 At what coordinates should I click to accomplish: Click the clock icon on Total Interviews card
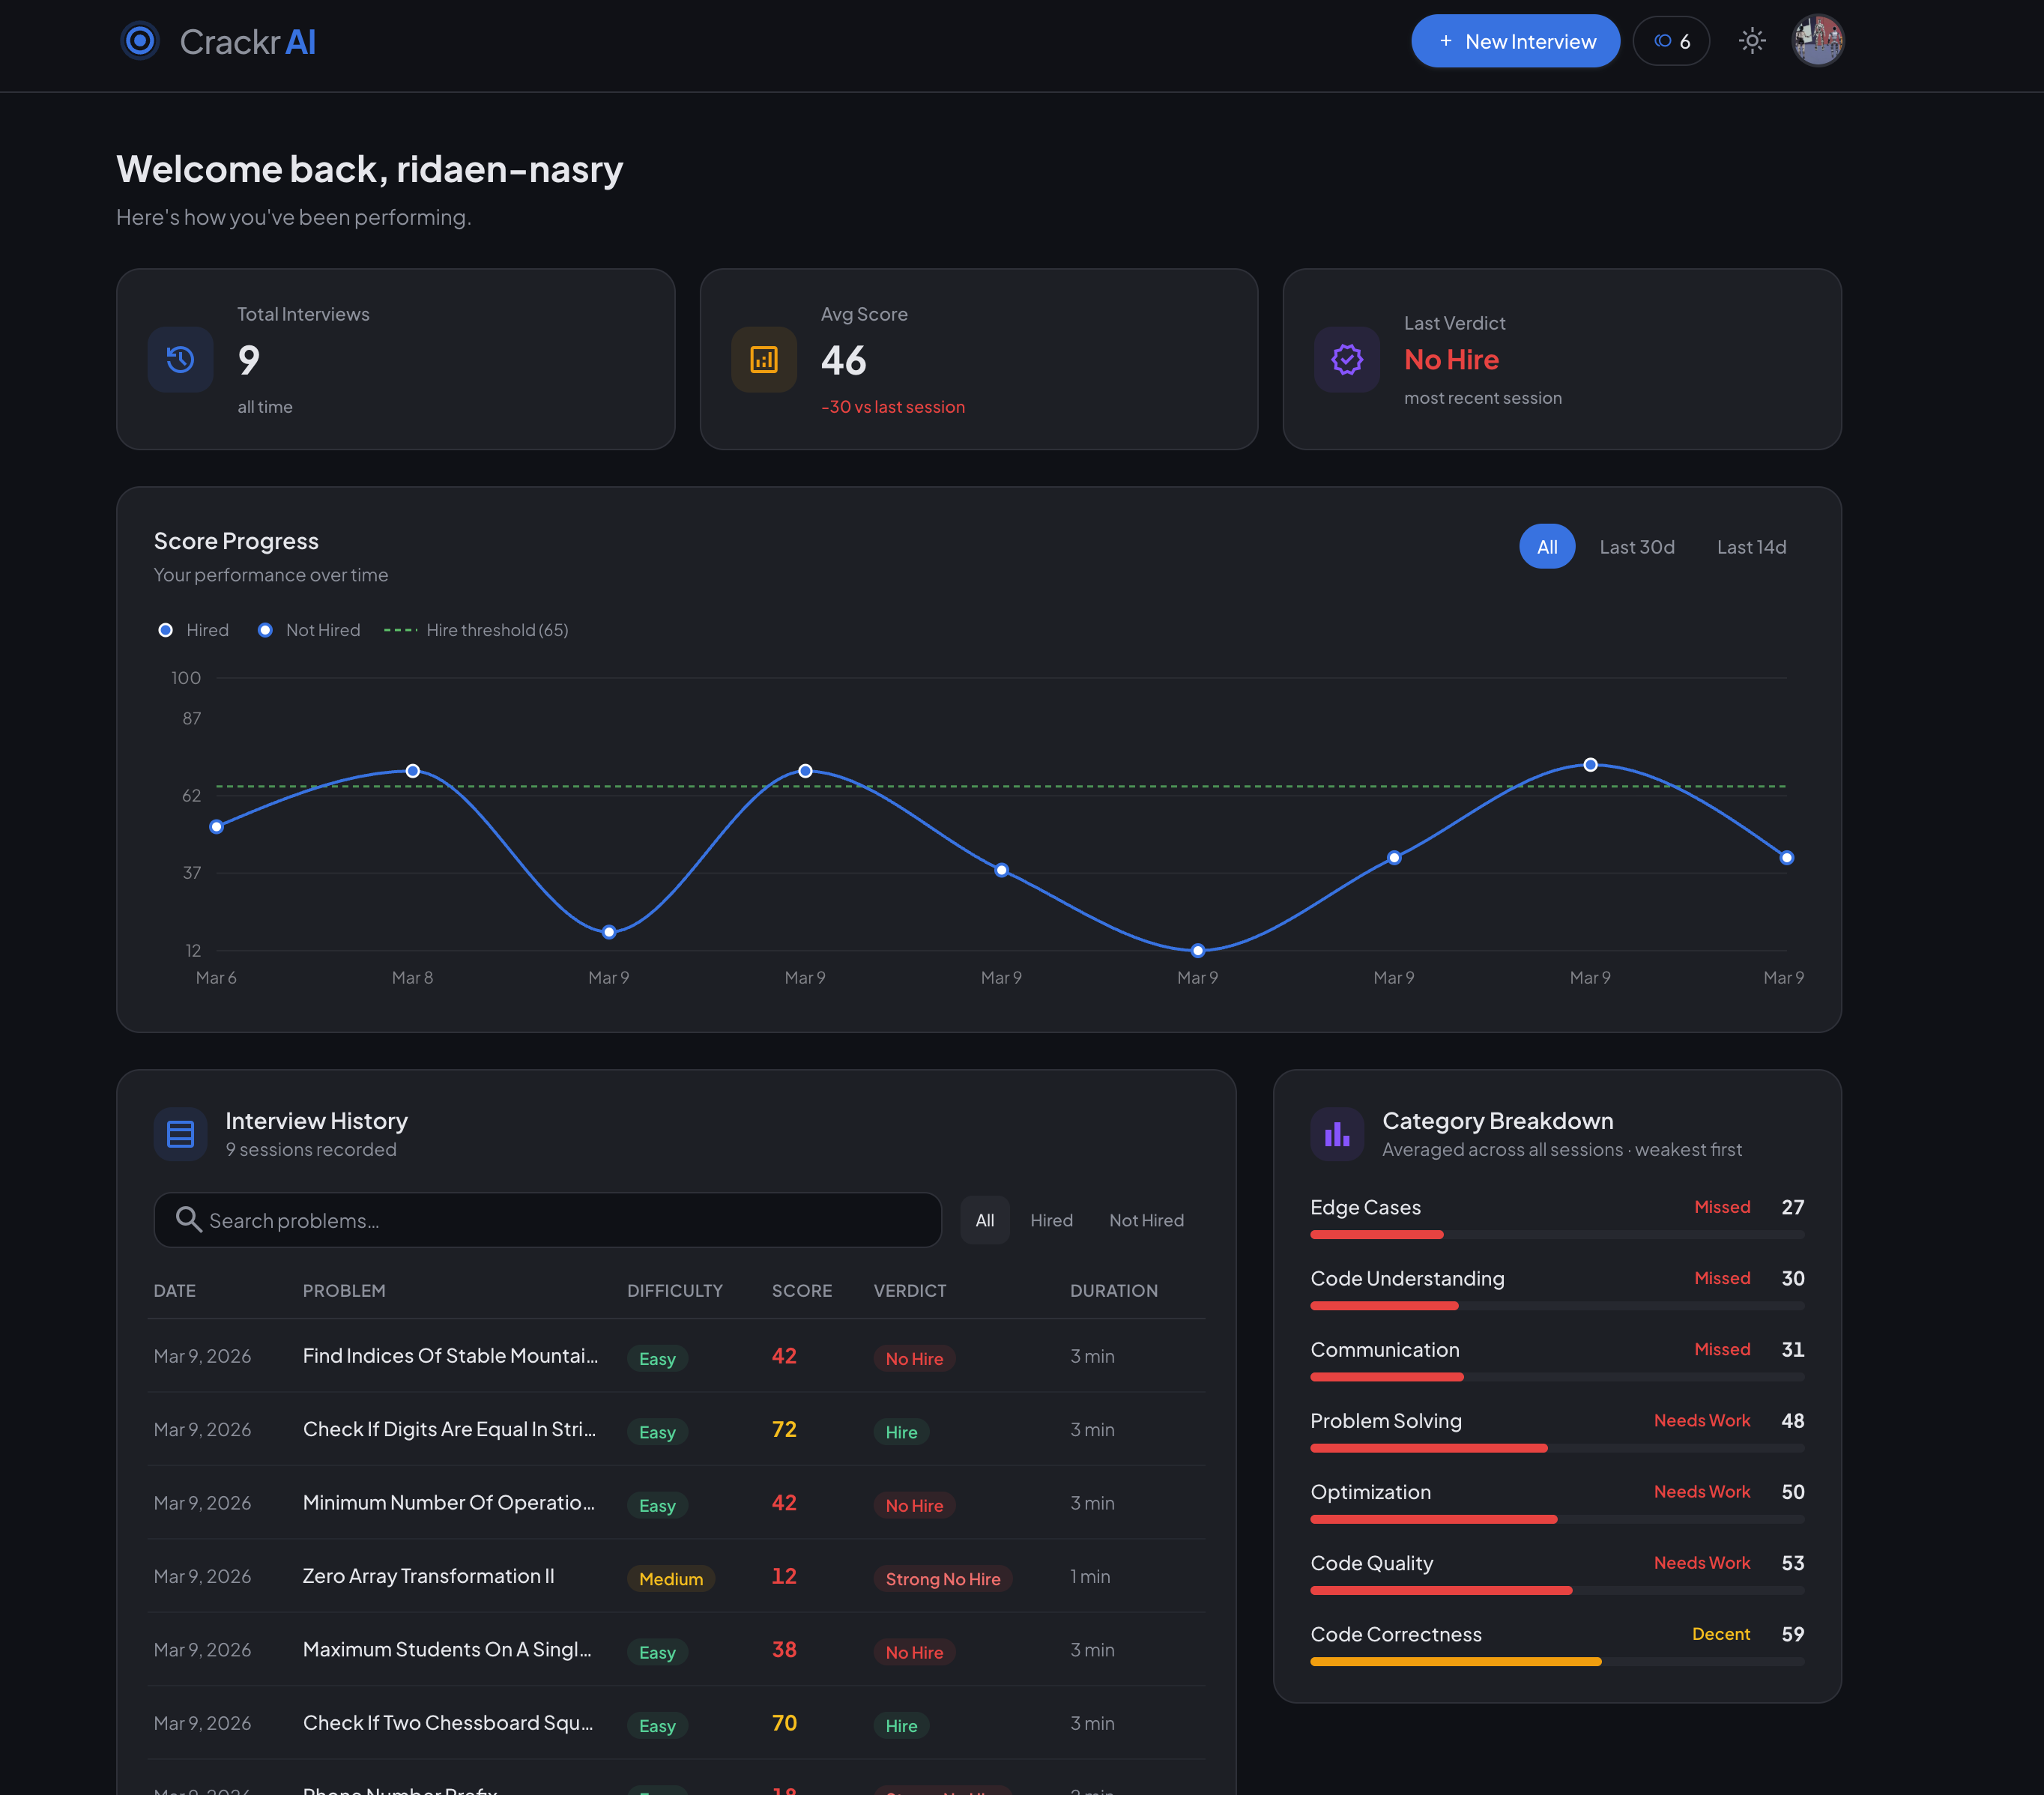click(180, 360)
